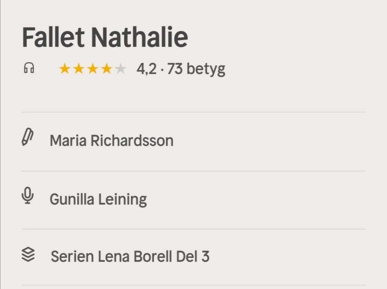Image resolution: width=387 pixels, height=289 pixels.
Task: Click the divider line above the author row
Action: pyautogui.click(x=193, y=112)
